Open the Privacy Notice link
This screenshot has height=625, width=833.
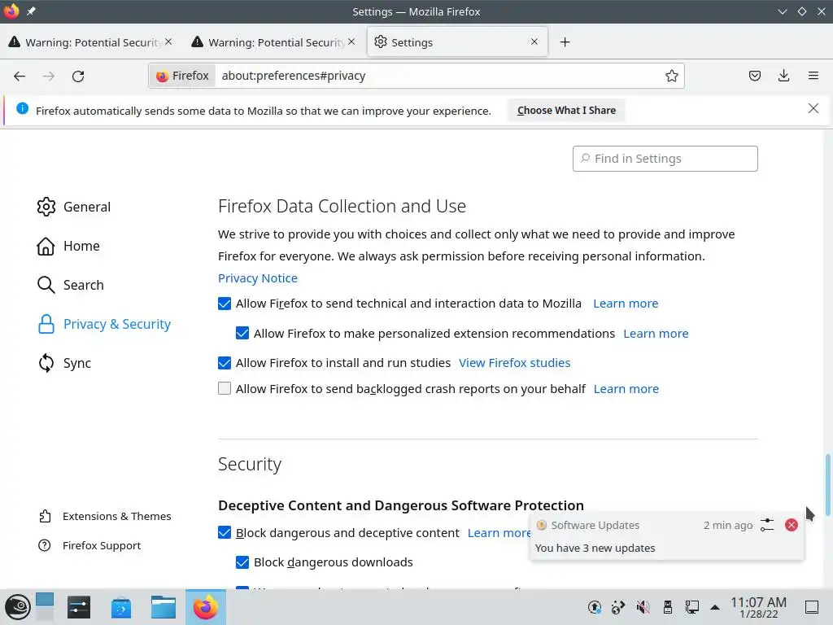[x=258, y=278]
